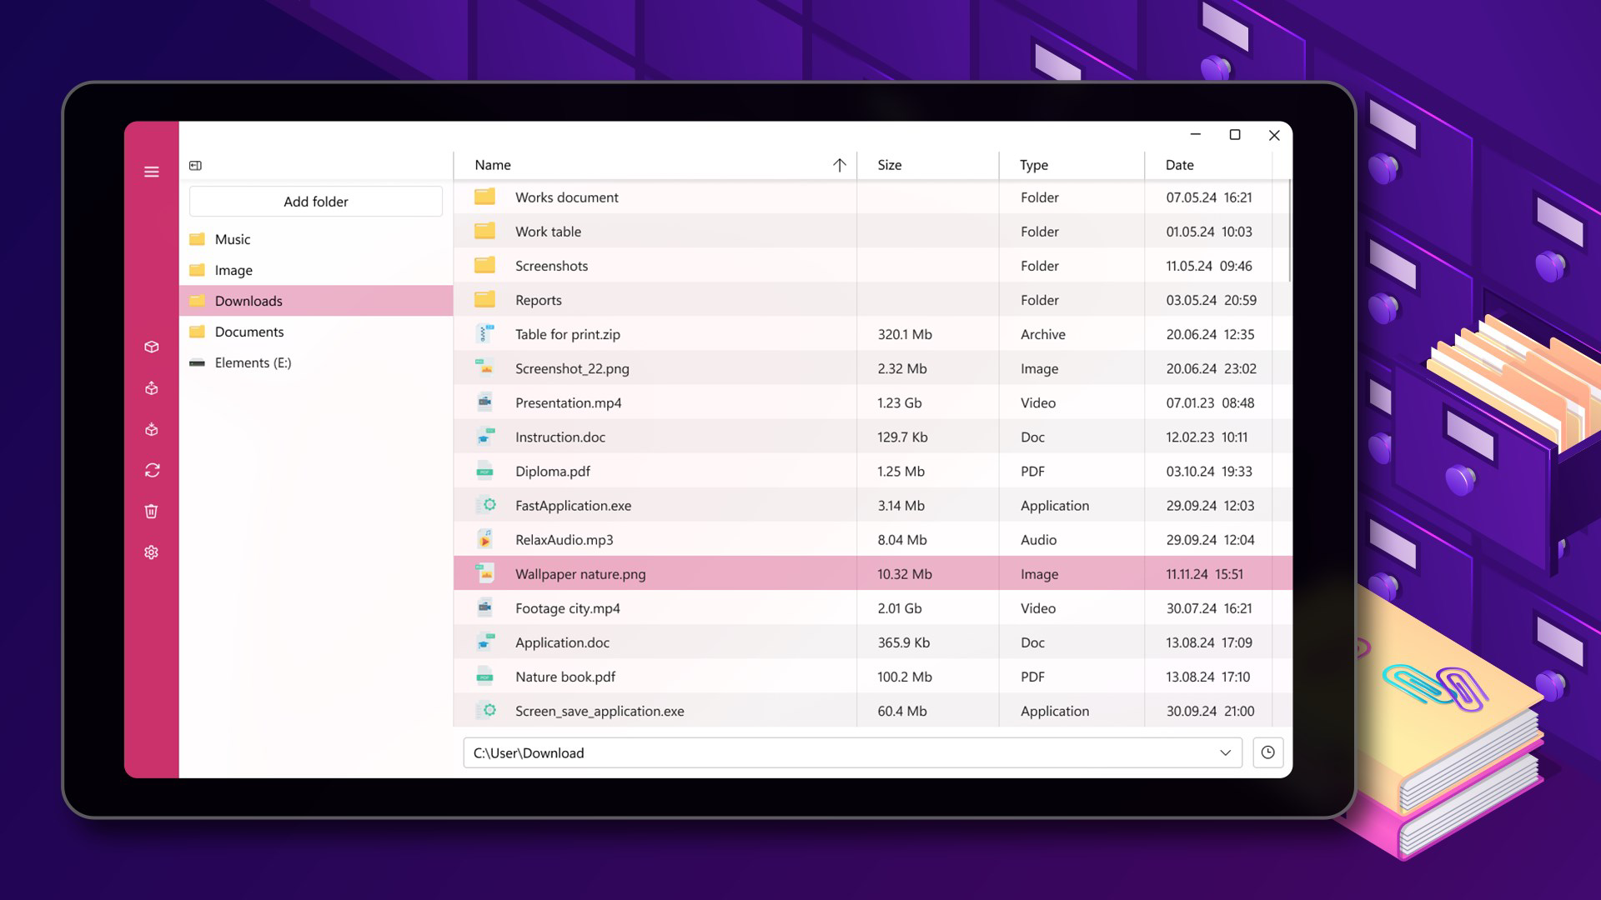Select the Reports folder row

pyautogui.click(x=873, y=300)
